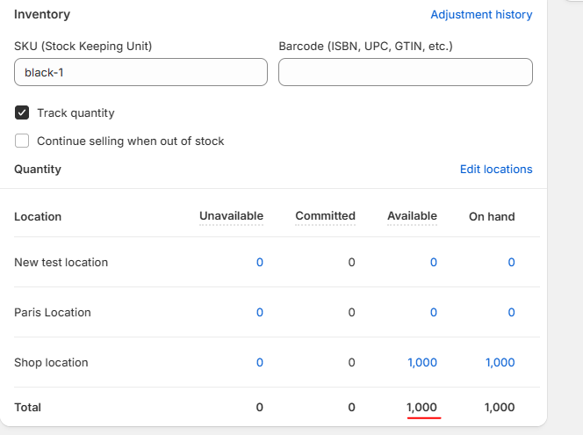
Task: Uncheck the Track quantity checkbox
Action: pyautogui.click(x=22, y=112)
